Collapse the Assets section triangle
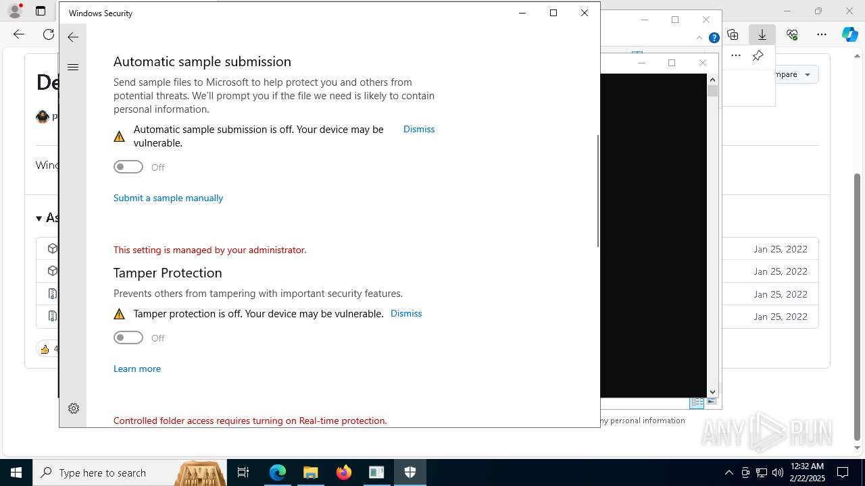The width and height of the screenshot is (865, 486). coord(39,218)
